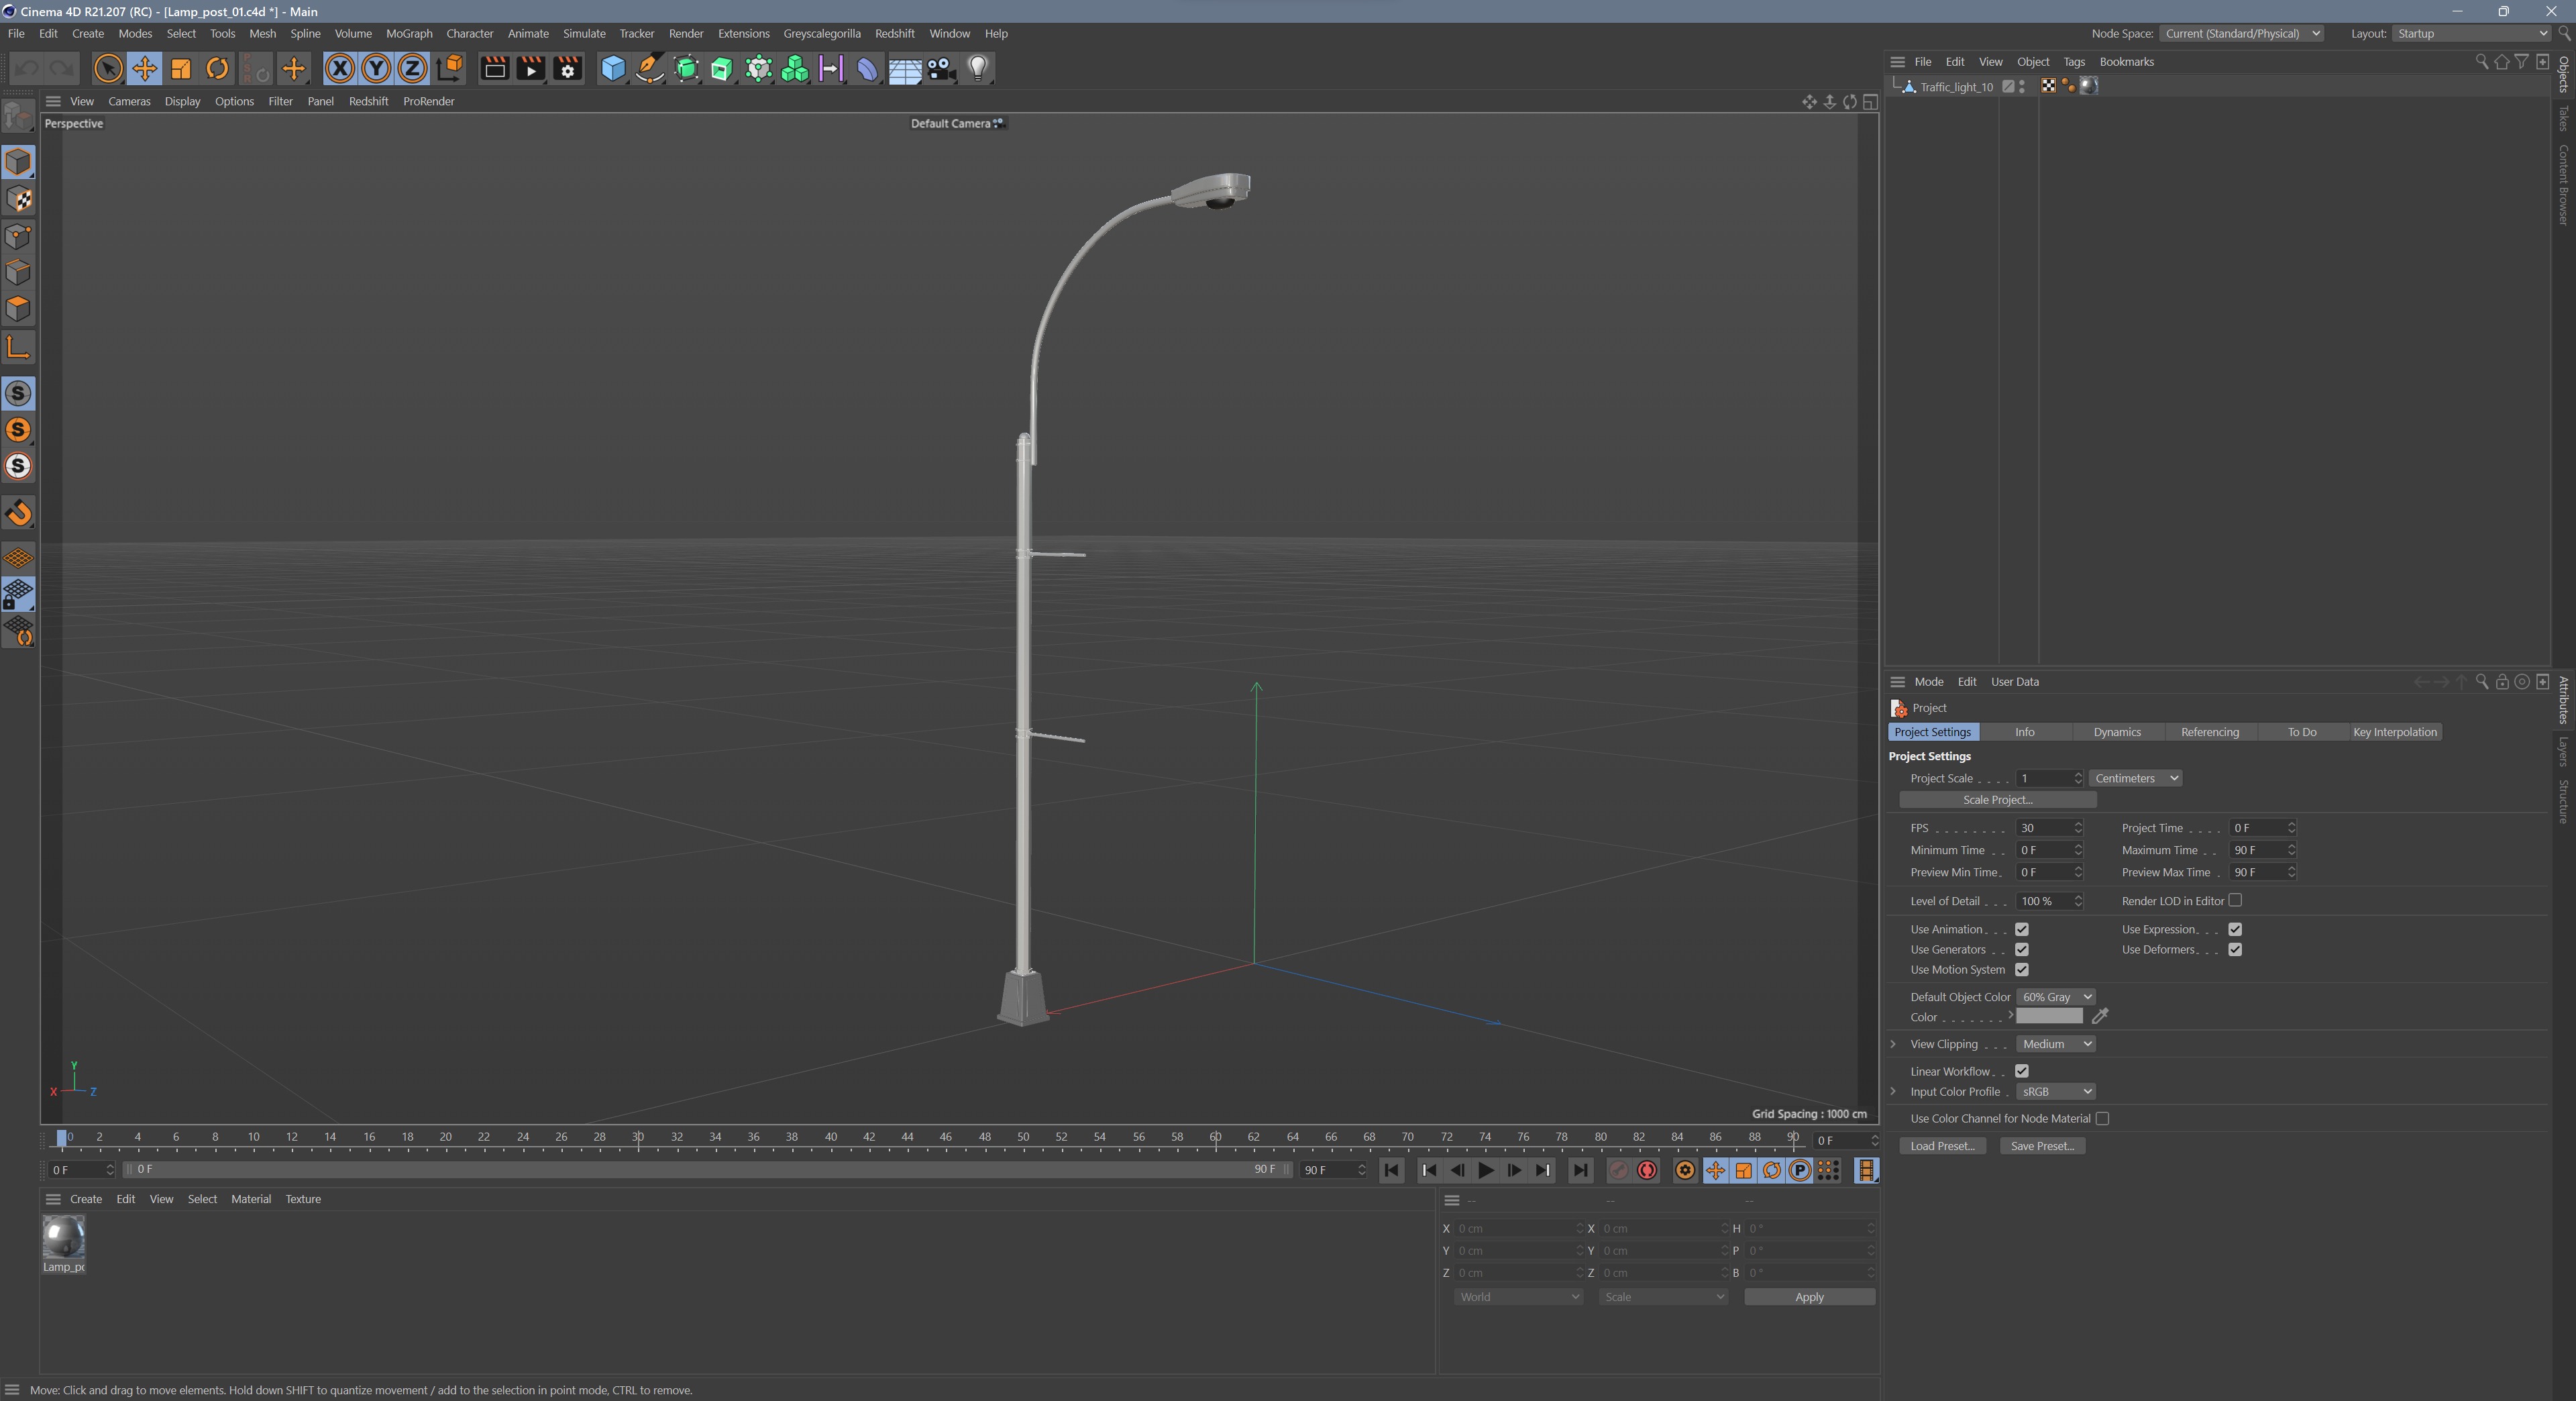Screen dimensions: 2576x1401
Task: Toggle the Use Motion System checkbox
Action: (2021, 969)
